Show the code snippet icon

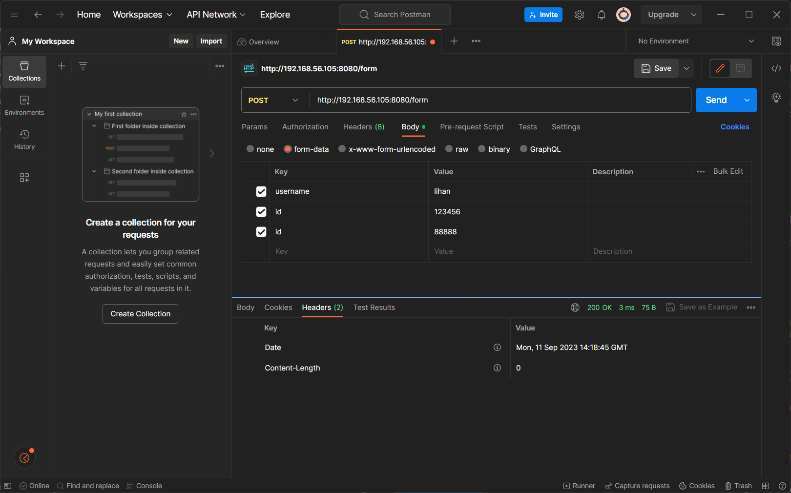pos(776,68)
